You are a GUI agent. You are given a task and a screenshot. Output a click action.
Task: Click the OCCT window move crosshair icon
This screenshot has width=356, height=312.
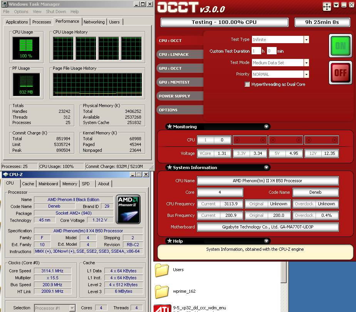[x=327, y=7]
